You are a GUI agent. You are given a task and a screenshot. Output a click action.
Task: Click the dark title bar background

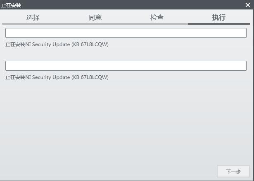130,5
